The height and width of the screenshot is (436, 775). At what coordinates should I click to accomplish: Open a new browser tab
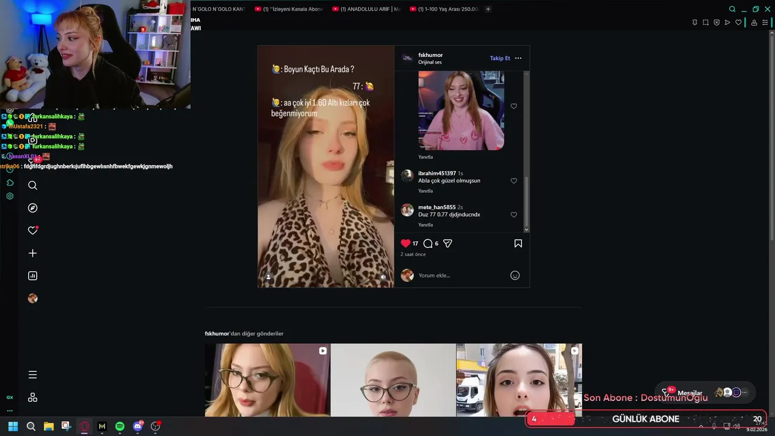click(x=488, y=9)
